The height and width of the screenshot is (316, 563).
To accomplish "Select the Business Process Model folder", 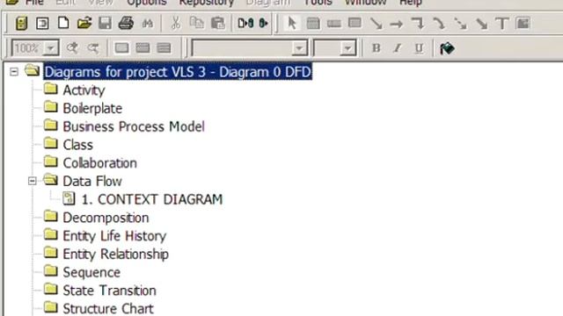I will 134,126.
